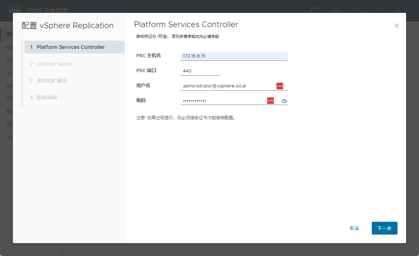Viewport: 419px width, 256px height.
Task: Close the configuration dialog with X
Action: (x=396, y=26)
